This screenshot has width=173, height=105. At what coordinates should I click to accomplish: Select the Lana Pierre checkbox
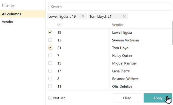(x=50, y=71)
